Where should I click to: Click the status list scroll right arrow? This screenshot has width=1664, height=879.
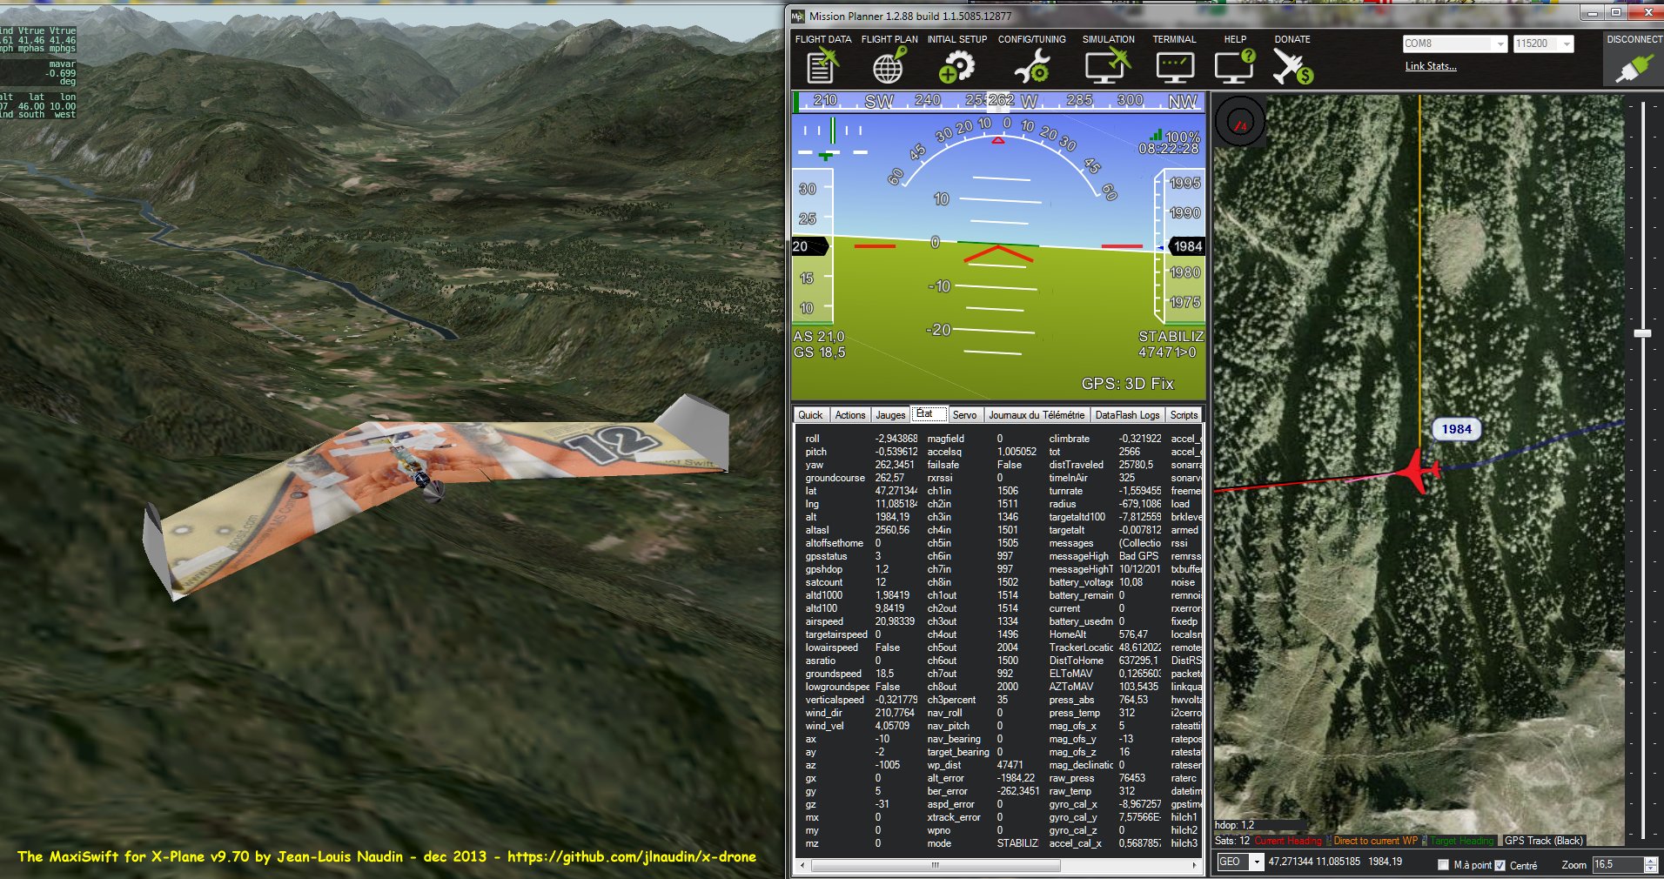1195,865
